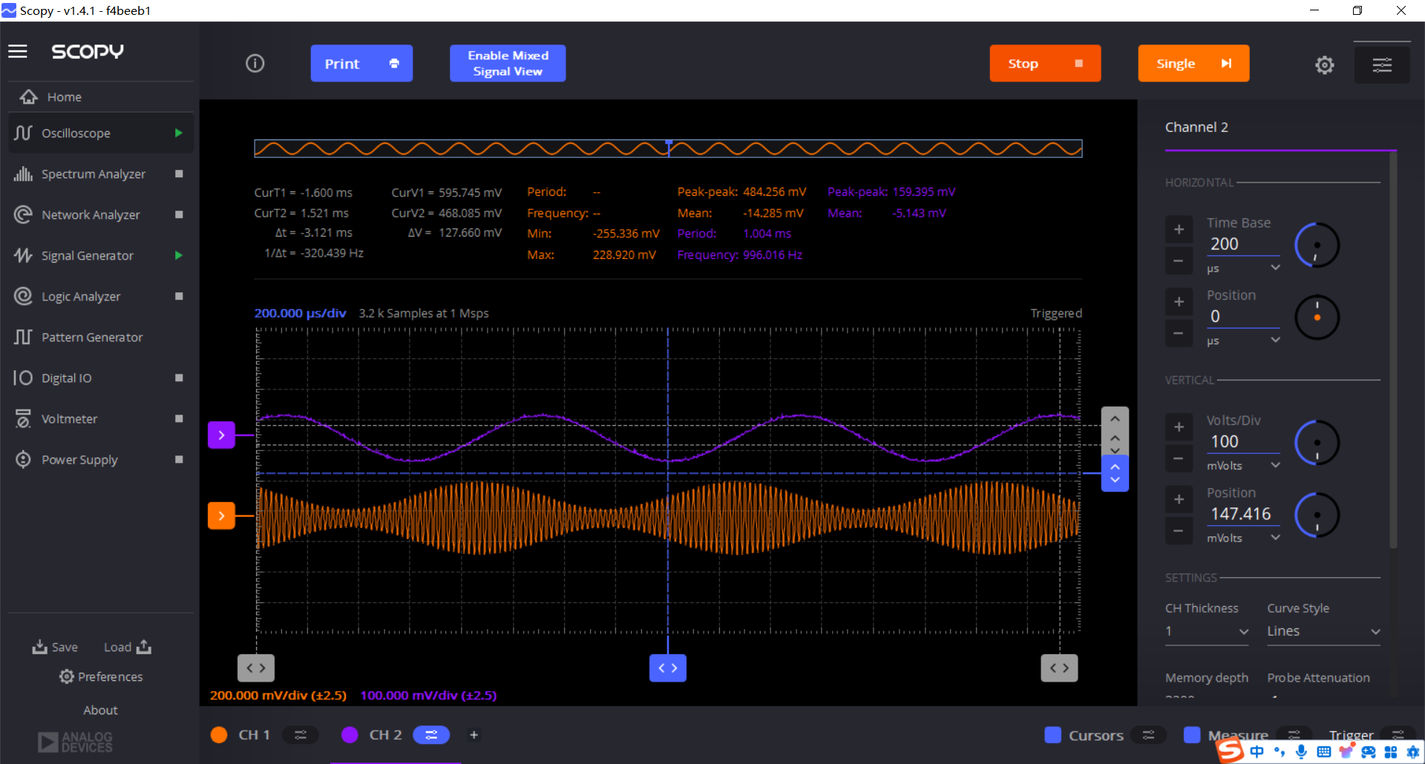Open vertical Position unit dropdown
The image size is (1425, 764).
[1243, 538]
